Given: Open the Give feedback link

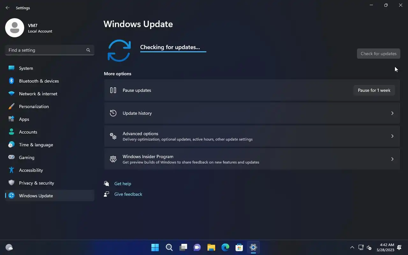Looking at the screenshot, I should (128, 194).
